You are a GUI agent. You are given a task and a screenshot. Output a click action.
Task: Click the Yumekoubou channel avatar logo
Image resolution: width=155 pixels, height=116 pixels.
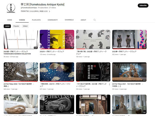point(11,8)
